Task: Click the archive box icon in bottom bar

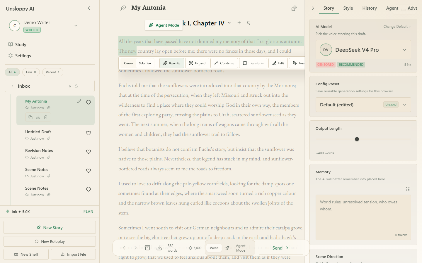Action: click(x=147, y=248)
